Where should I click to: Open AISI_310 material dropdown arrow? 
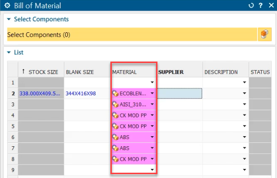(152, 104)
